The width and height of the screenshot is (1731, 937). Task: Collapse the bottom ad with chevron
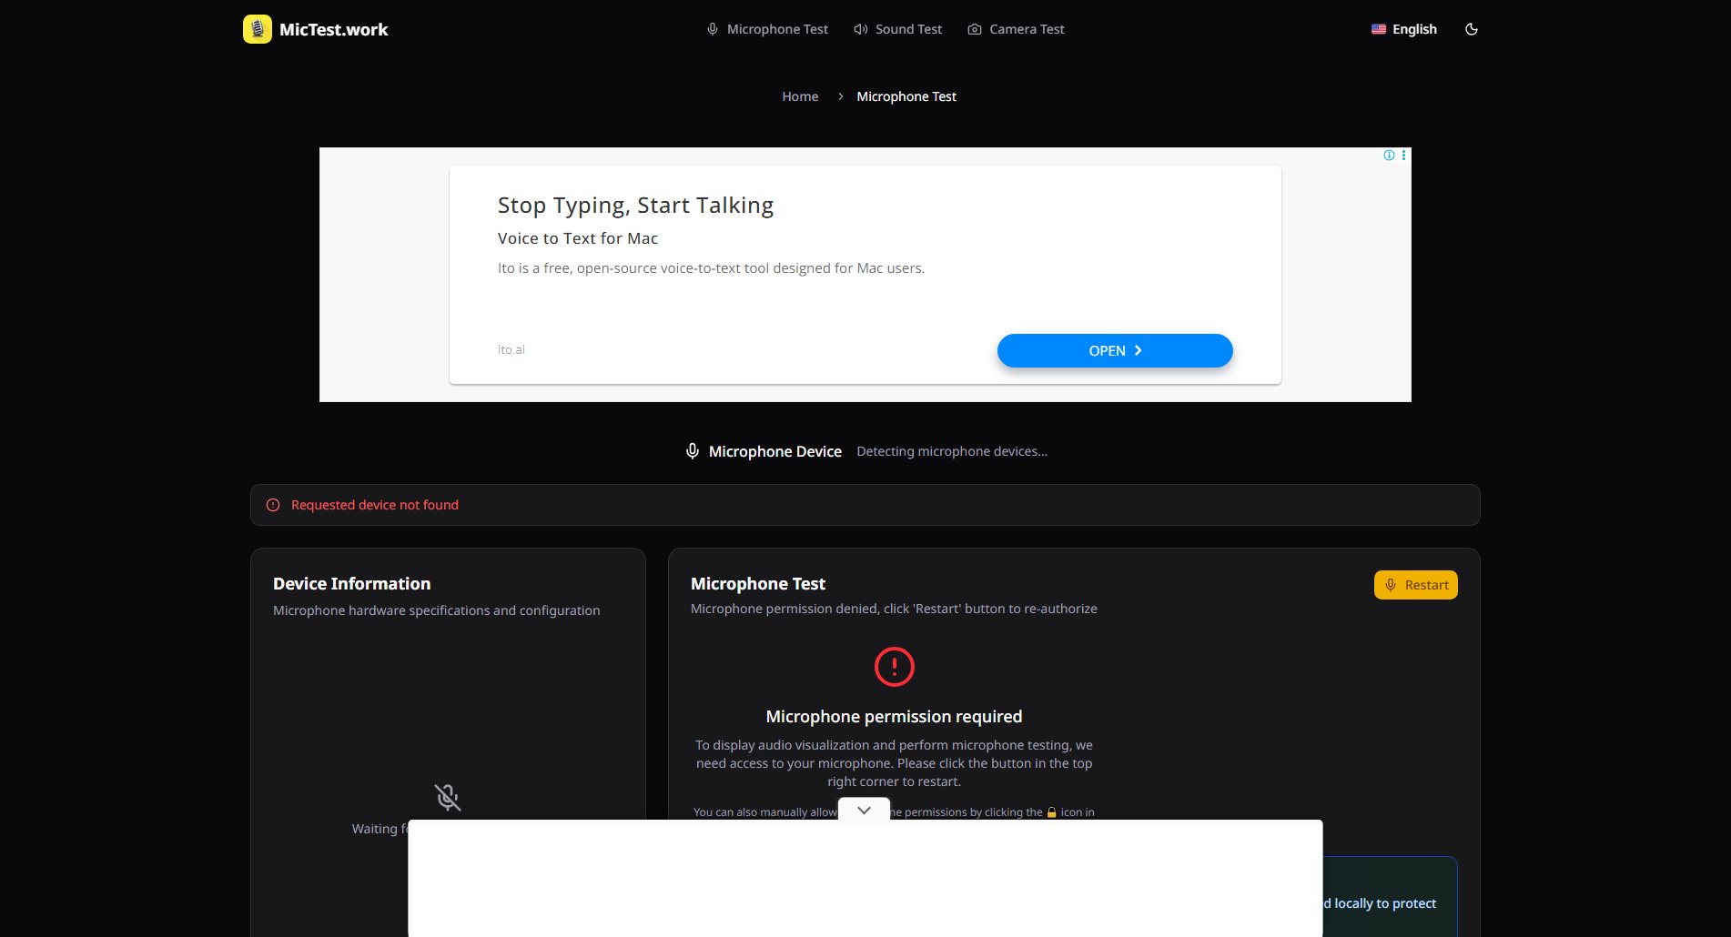(864, 810)
